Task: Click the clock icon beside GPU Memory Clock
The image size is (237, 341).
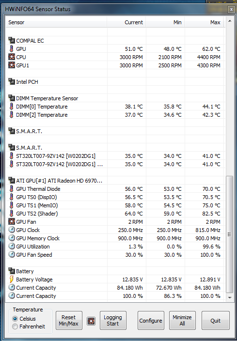Action: coord(12,238)
